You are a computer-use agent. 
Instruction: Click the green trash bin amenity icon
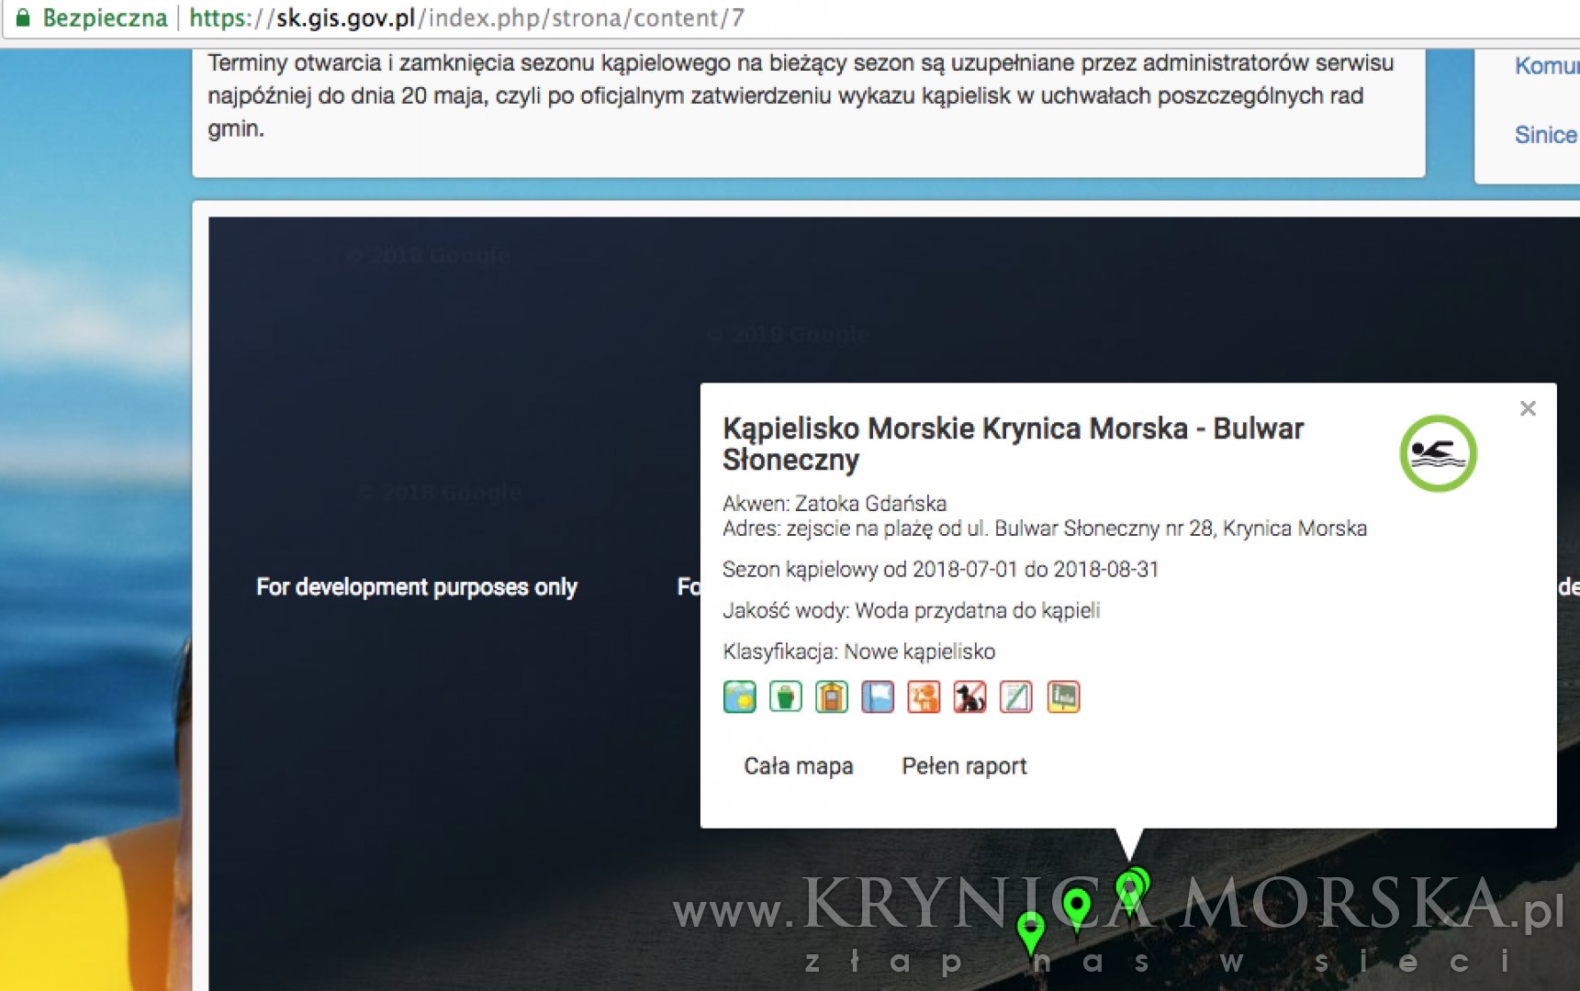[x=786, y=697]
